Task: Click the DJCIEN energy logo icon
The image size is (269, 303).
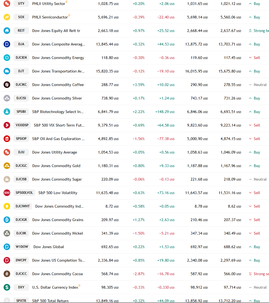Action: [x=7, y=58]
